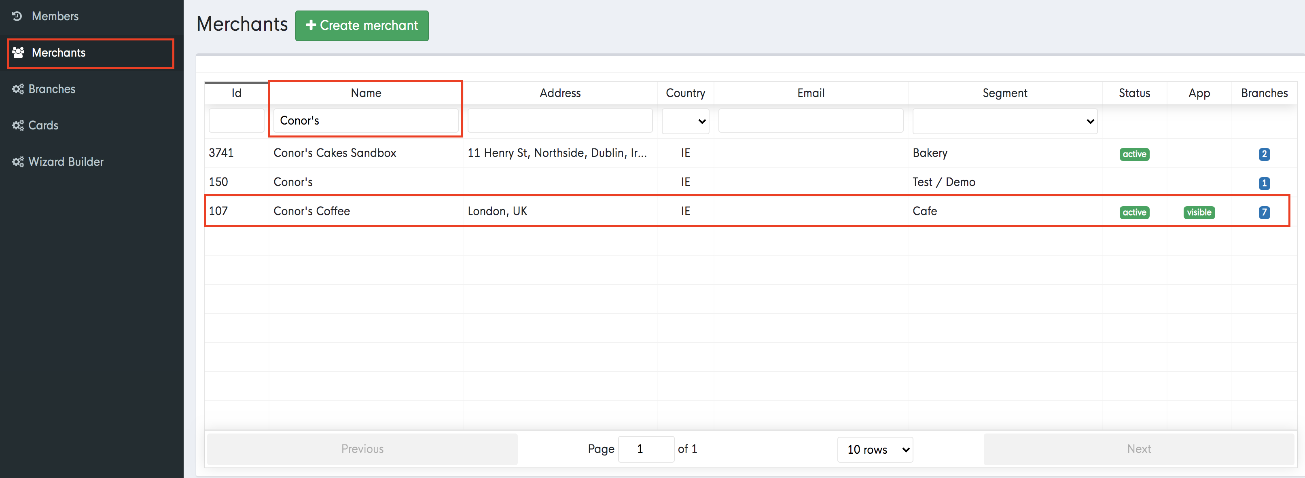
Task: Open the Members menu item
Action: 55,16
